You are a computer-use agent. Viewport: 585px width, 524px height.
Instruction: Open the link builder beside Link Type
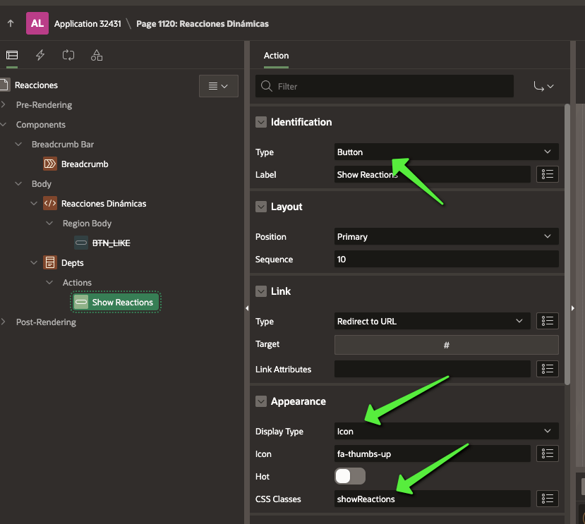coord(548,321)
